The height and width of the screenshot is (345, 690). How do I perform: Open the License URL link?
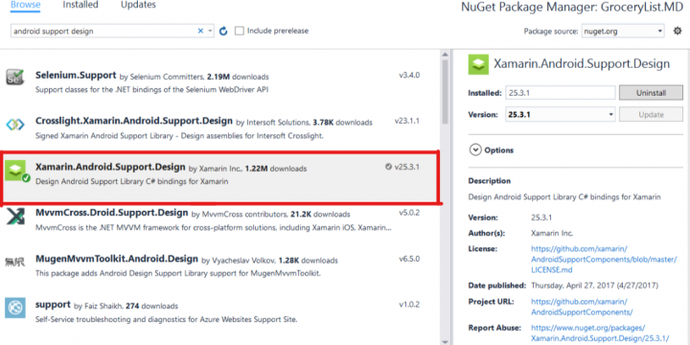coord(604,259)
